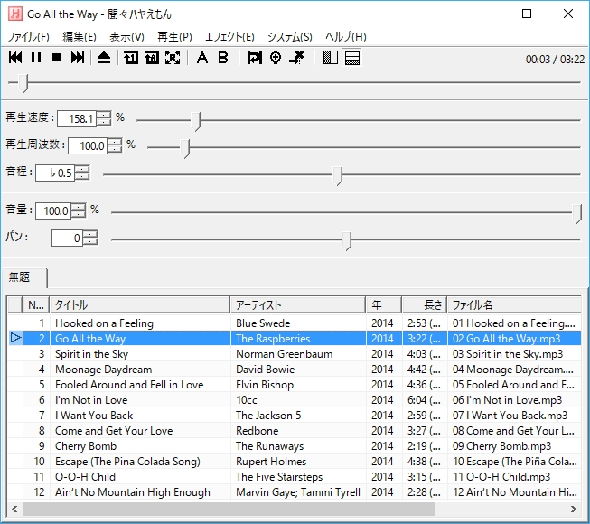Sort by the アーティスト column header
590x524 pixels.
click(x=297, y=304)
